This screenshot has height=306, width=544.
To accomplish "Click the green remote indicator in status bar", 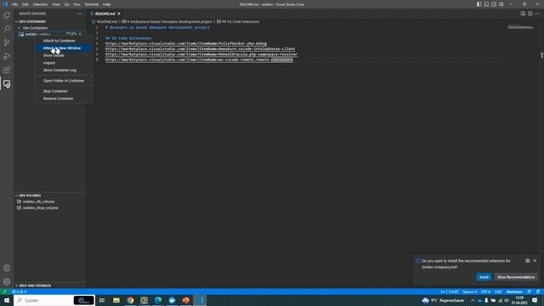I will pyautogui.click(x=4, y=292).
